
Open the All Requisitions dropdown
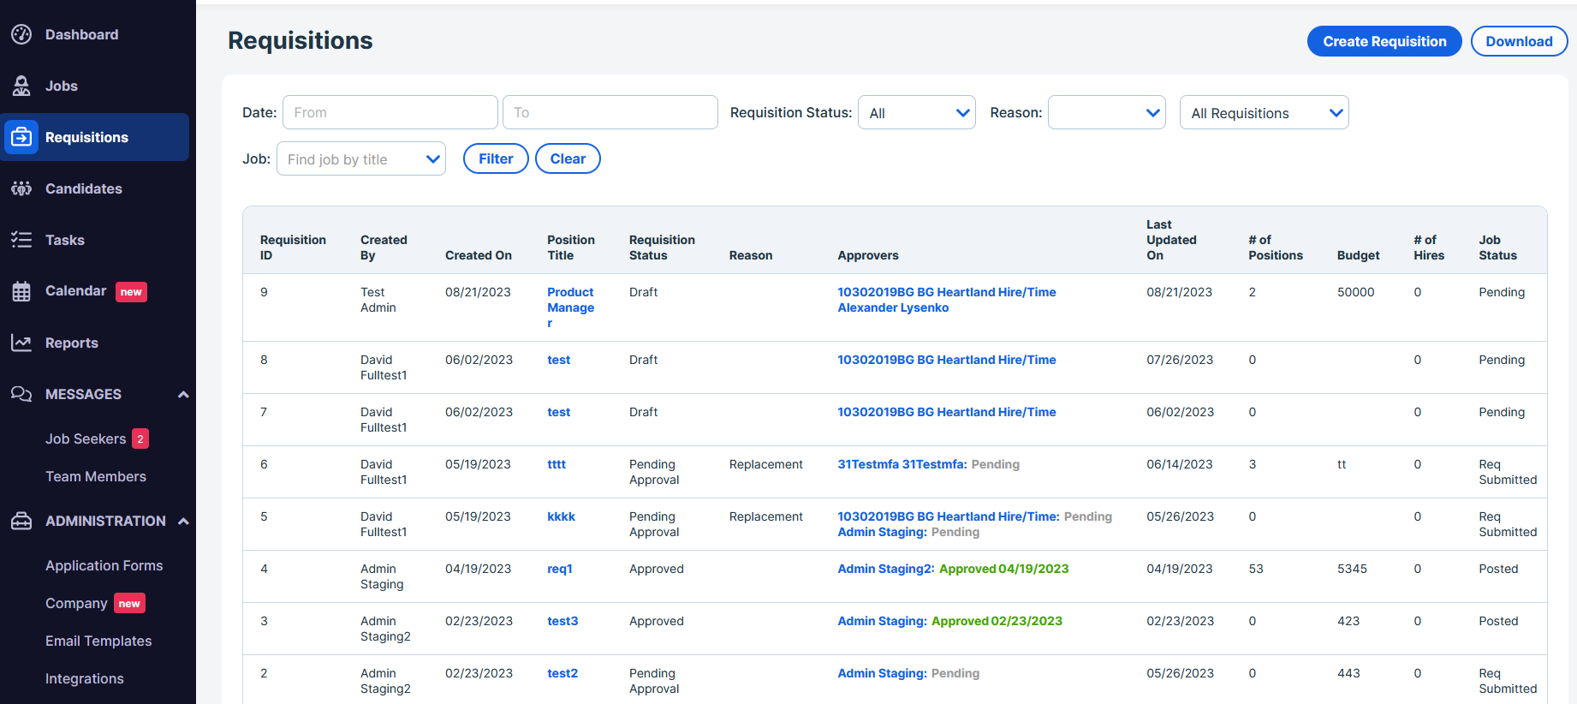(1265, 112)
